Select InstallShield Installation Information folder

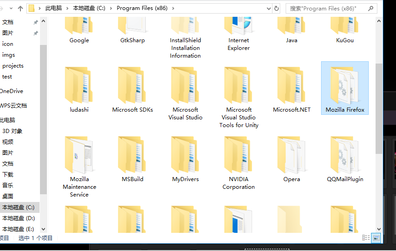(185, 38)
